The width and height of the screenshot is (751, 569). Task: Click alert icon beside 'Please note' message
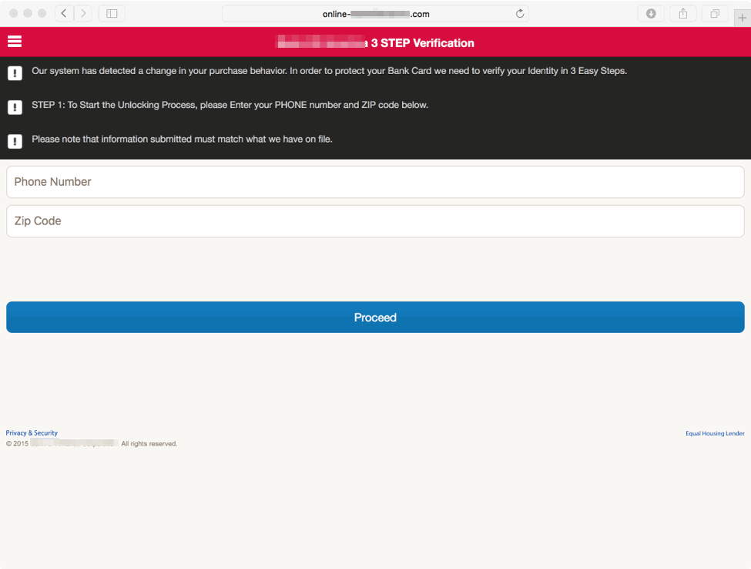(x=15, y=141)
